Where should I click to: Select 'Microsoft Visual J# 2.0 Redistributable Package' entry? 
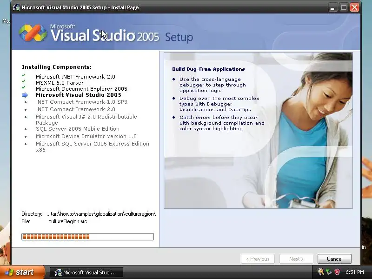[x=86, y=120]
